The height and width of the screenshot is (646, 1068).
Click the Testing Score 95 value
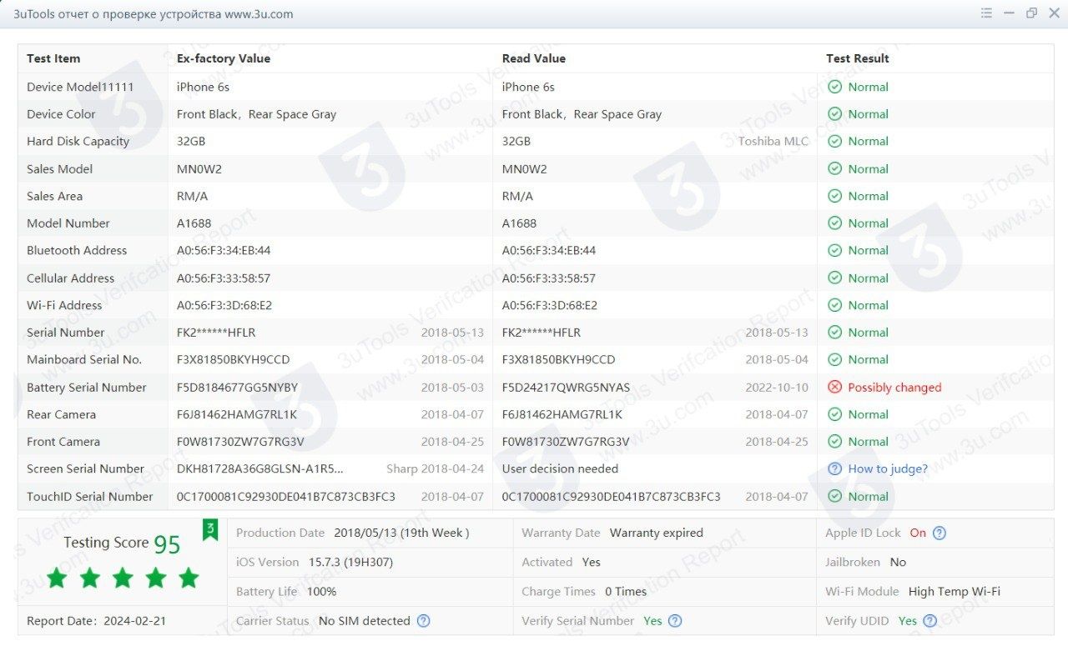[167, 544]
